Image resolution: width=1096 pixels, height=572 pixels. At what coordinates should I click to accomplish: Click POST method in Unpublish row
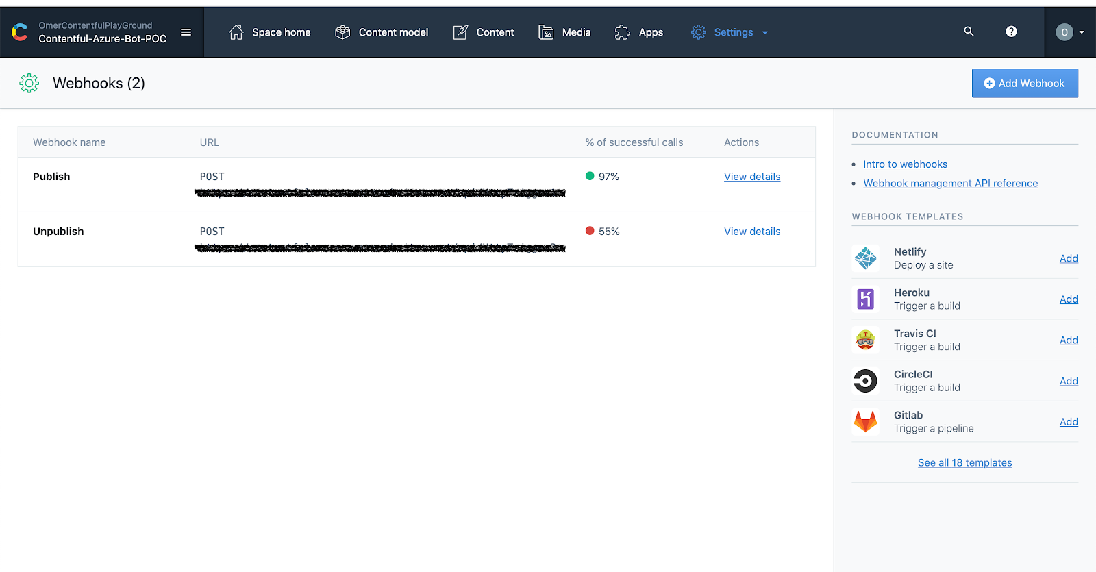click(212, 232)
